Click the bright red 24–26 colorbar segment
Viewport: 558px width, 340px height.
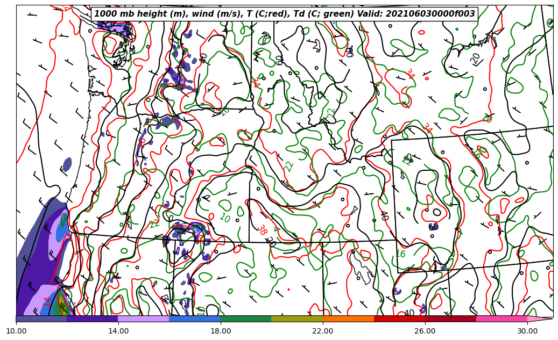(x=399, y=319)
